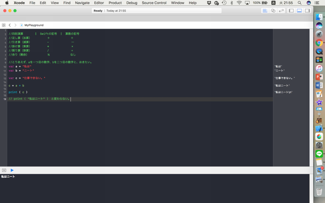Open Launchpad from the Dock
This screenshot has width=325, height=203.
click(319, 34)
